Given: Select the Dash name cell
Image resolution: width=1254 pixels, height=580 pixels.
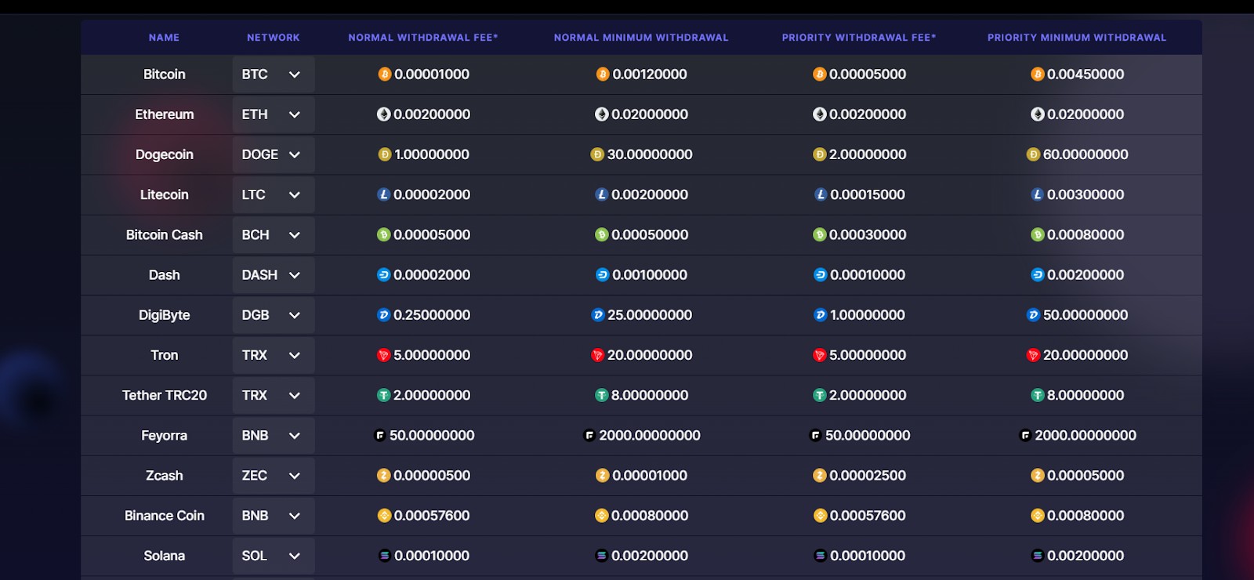Looking at the screenshot, I should click(165, 275).
